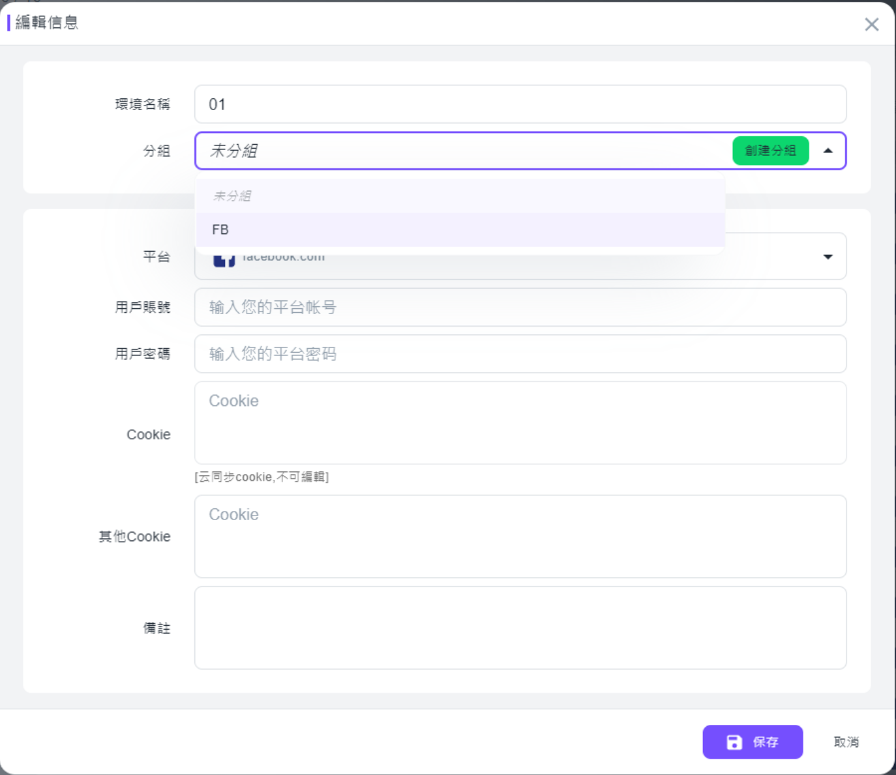The height and width of the screenshot is (775, 896).
Task: Close the 編輯信息 dialog with the X
Action: tap(871, 25)
